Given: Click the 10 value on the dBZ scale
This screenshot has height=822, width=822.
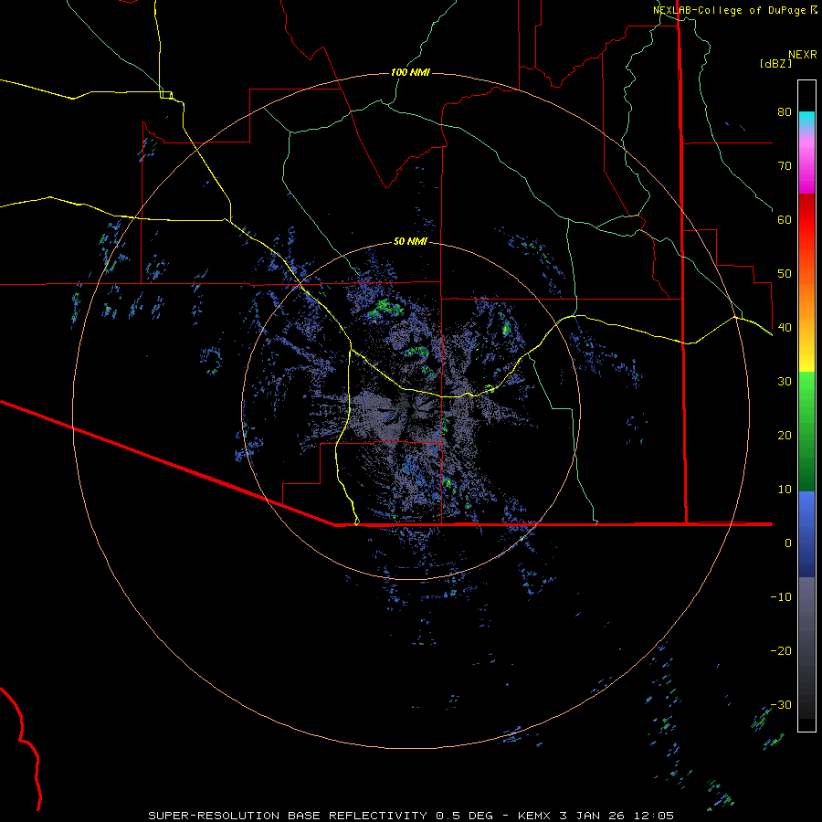Looking at the screenshot, I should [785, 490].
